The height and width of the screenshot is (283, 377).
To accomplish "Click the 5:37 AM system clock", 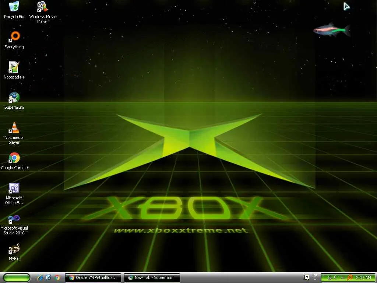I will point(363,277).
